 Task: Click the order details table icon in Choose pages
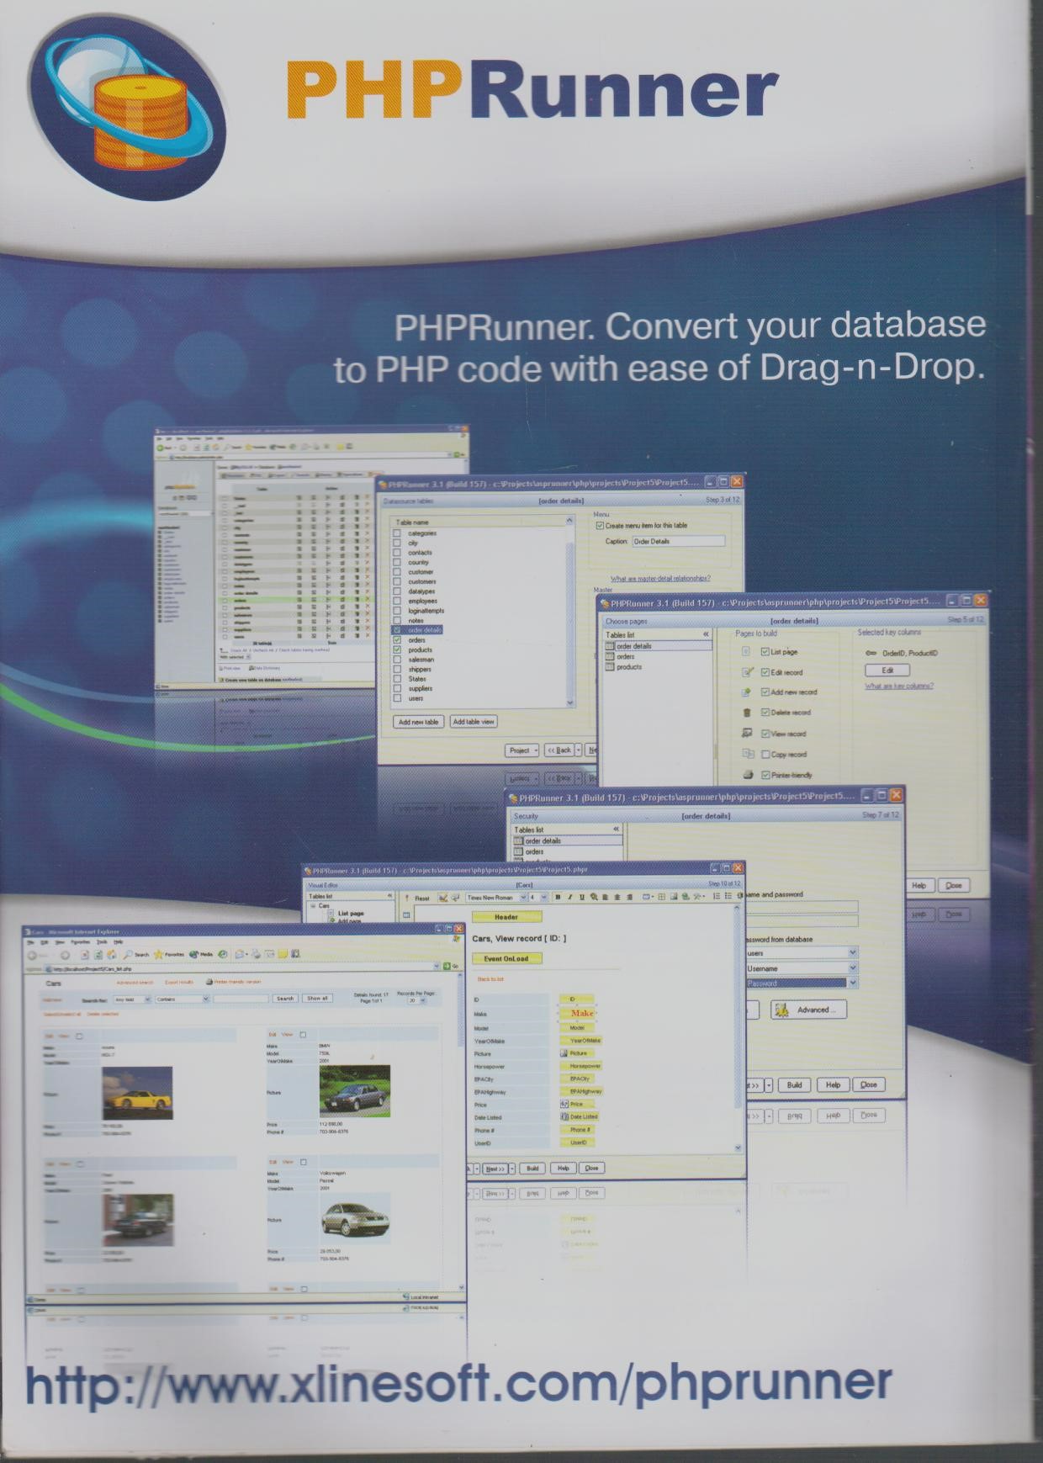(610, 646)
